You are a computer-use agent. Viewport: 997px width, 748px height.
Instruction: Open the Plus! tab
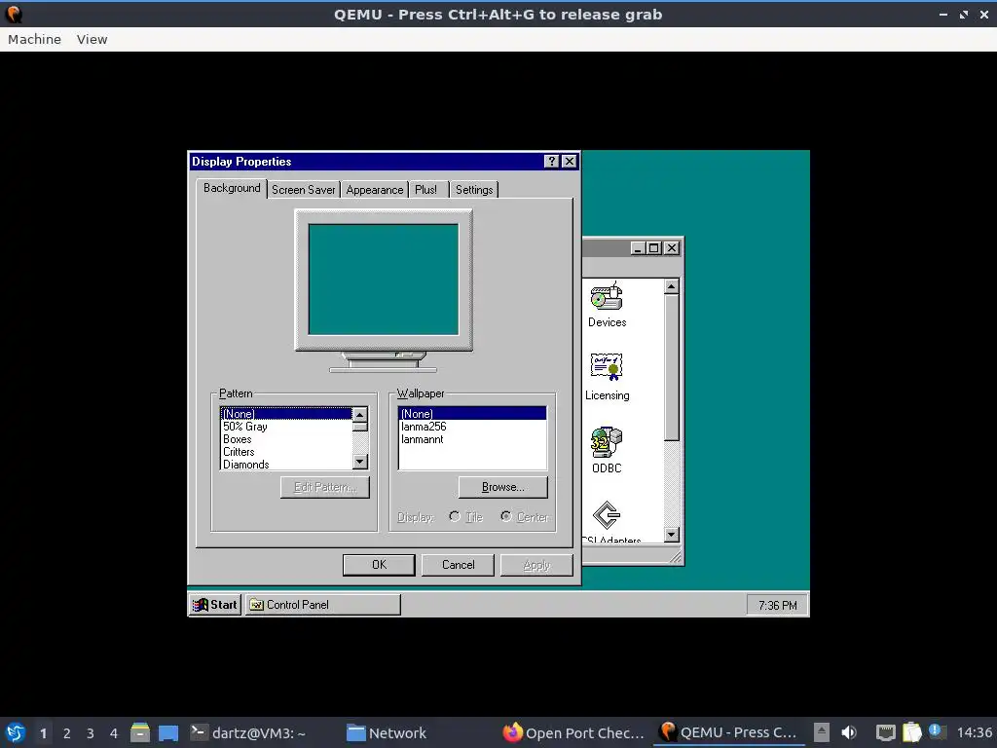click(426, 190)
